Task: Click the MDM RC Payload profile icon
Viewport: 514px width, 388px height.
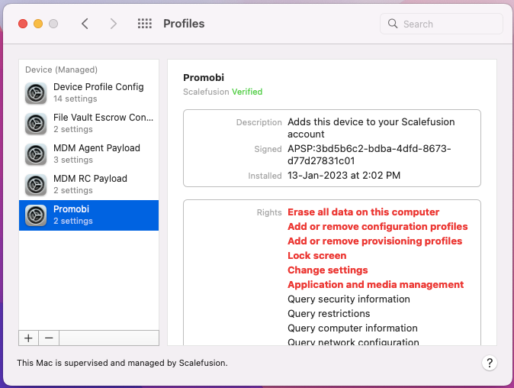Action: point(36,185)
